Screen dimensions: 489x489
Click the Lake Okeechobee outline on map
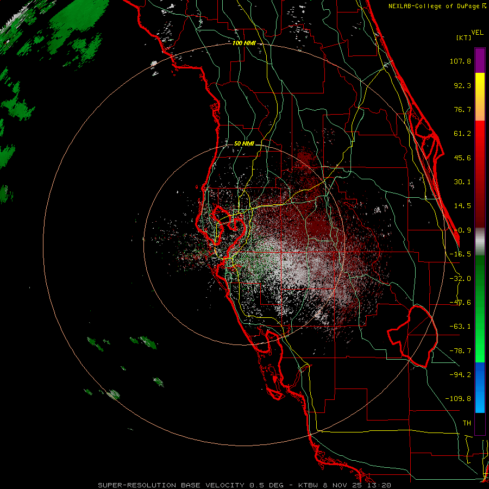click(412, 336)
